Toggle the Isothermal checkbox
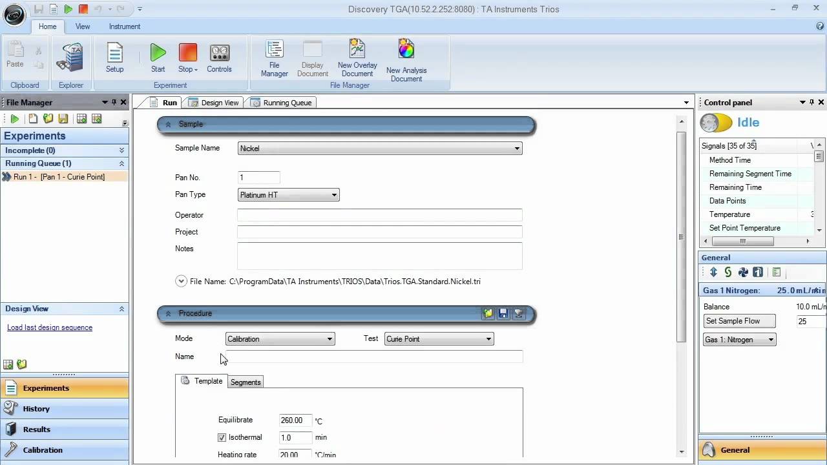Image resolution: width=827 pixels, height=465 pixels. coord(222,438)
